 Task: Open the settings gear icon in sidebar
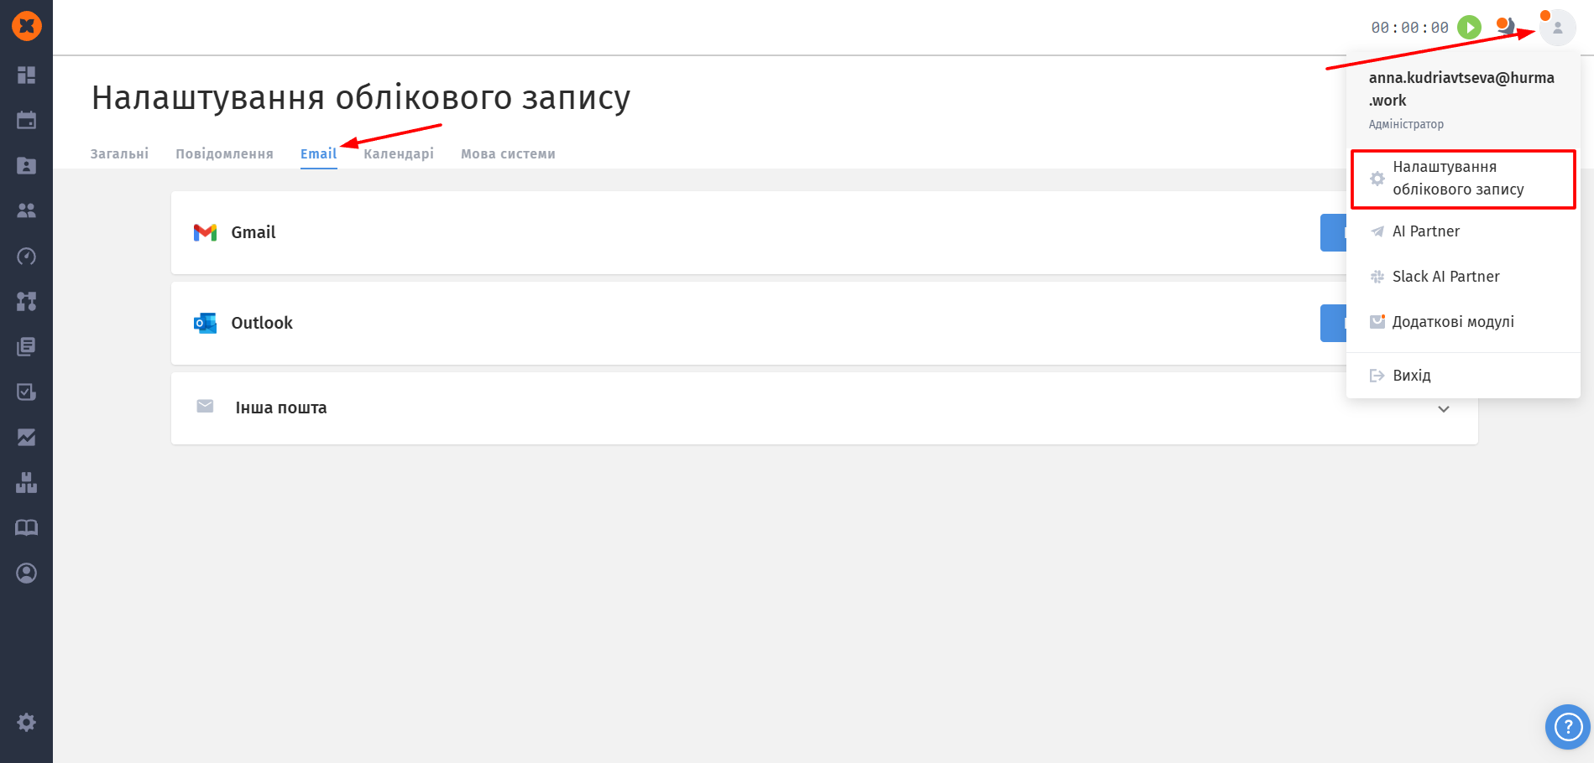coord(26,722)
